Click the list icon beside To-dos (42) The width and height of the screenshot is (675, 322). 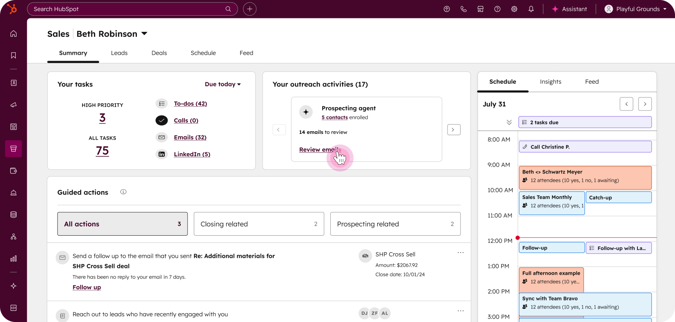161,104
